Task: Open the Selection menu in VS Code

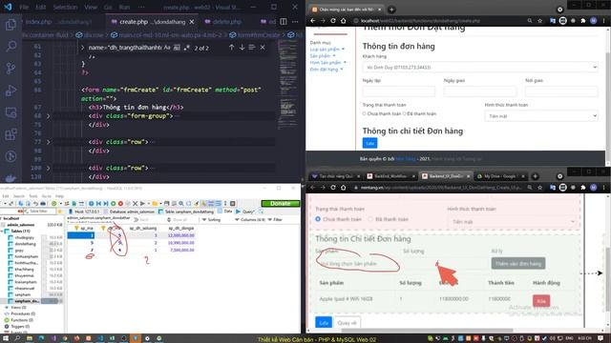Action: [66, 7]
